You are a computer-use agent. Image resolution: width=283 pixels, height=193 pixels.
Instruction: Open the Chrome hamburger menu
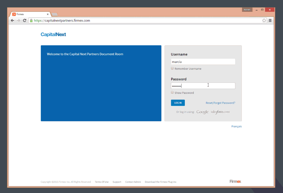click(270, 20)
